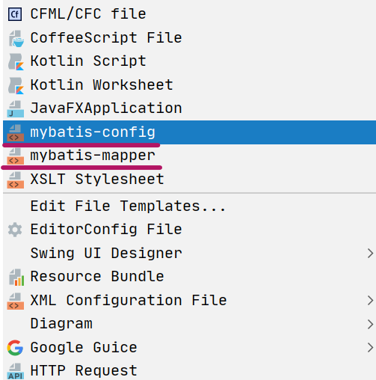376x380 pixels.
Task: Click the Kotlin Script icon
Action: [16, 61]
